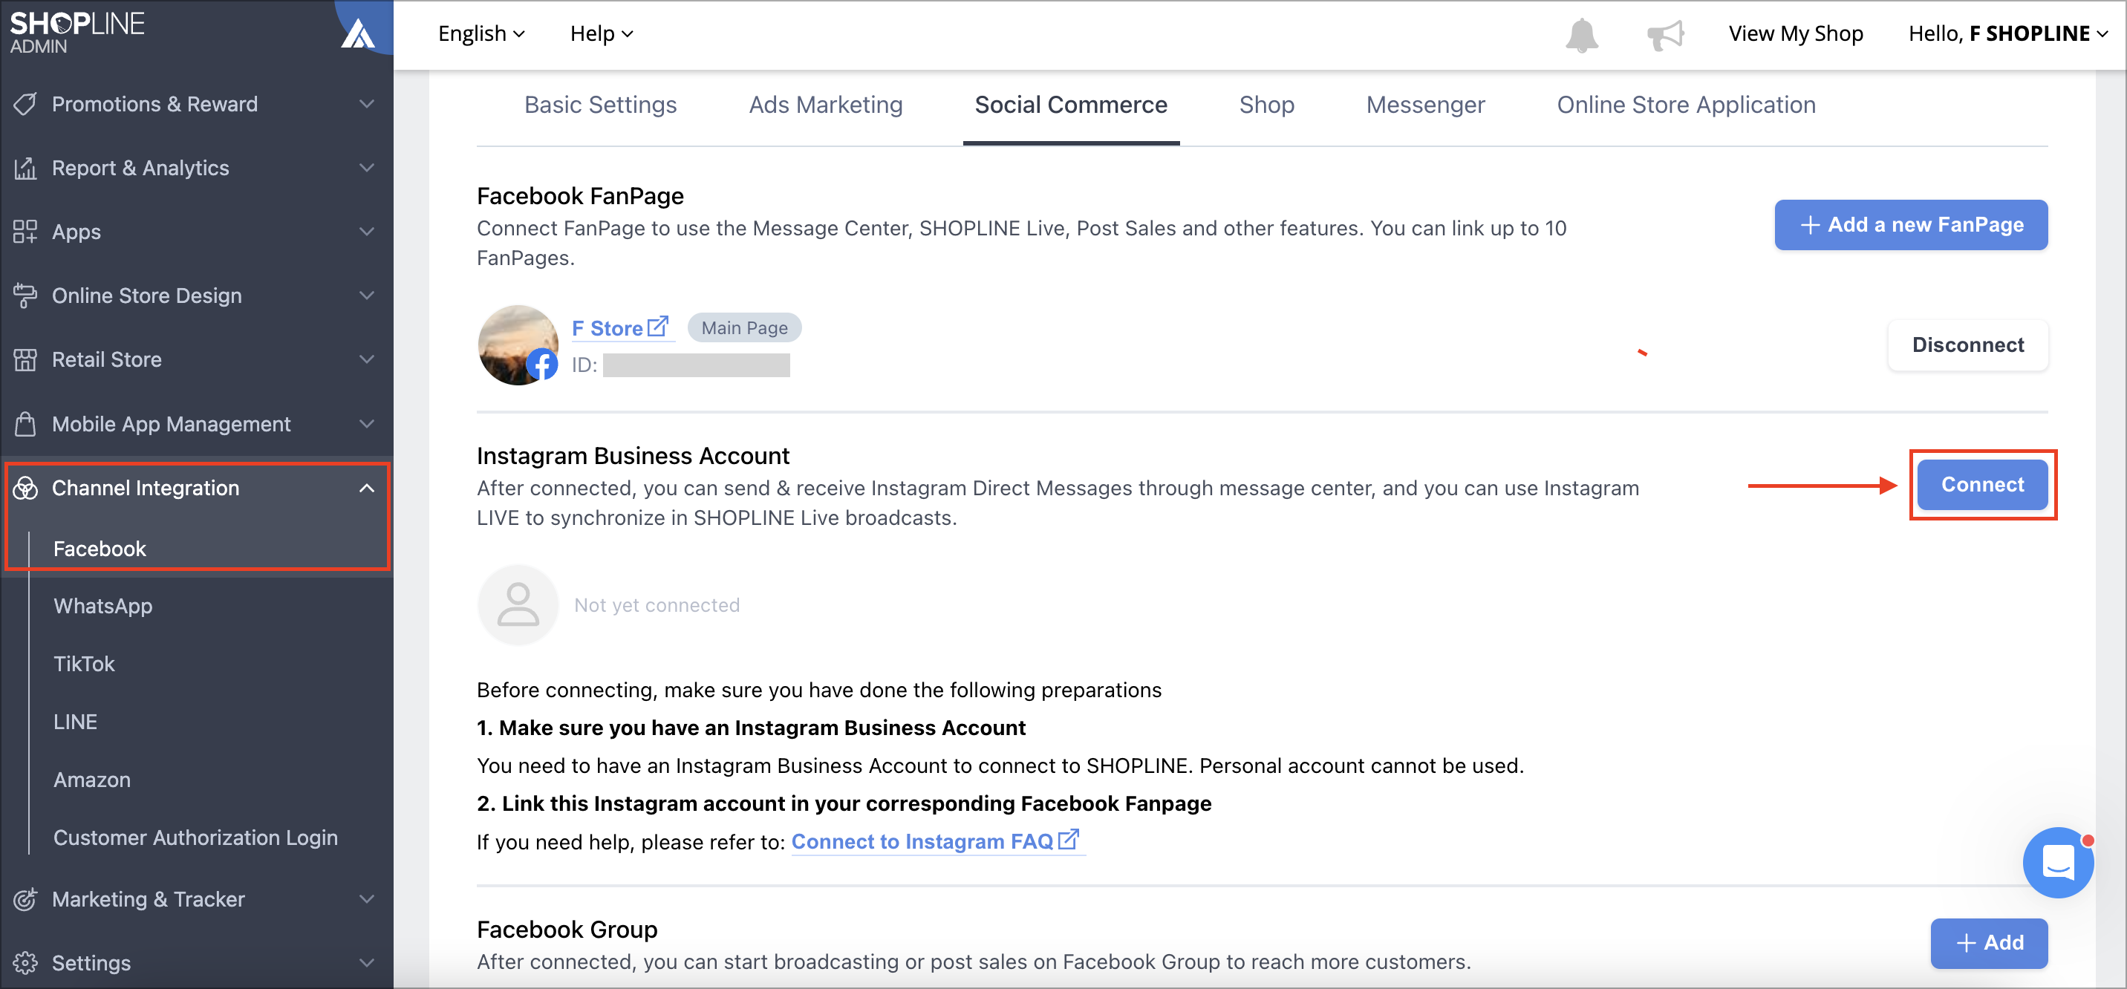
Task: Click the Report & Analytics chart icon
Action: tap(25, 168)
